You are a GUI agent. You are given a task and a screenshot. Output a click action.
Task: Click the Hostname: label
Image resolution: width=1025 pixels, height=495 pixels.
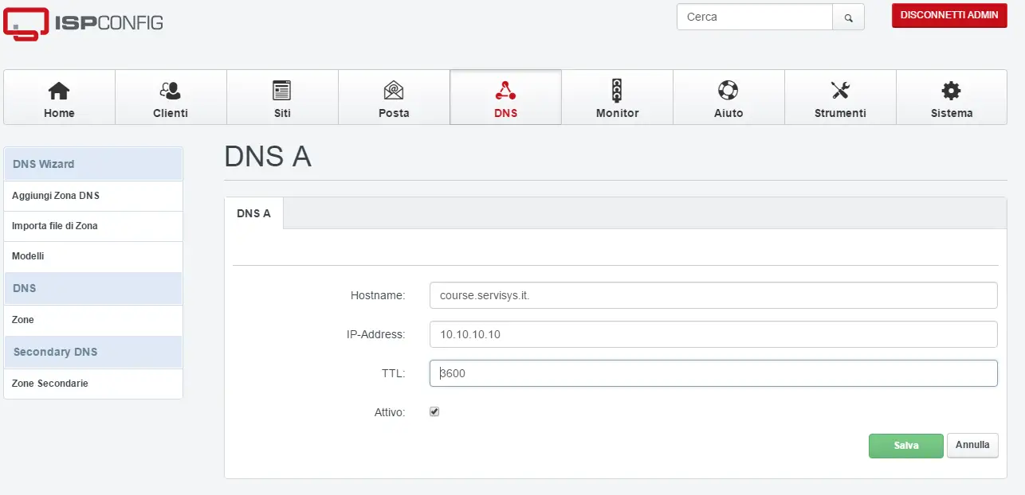tap(378, 295)
